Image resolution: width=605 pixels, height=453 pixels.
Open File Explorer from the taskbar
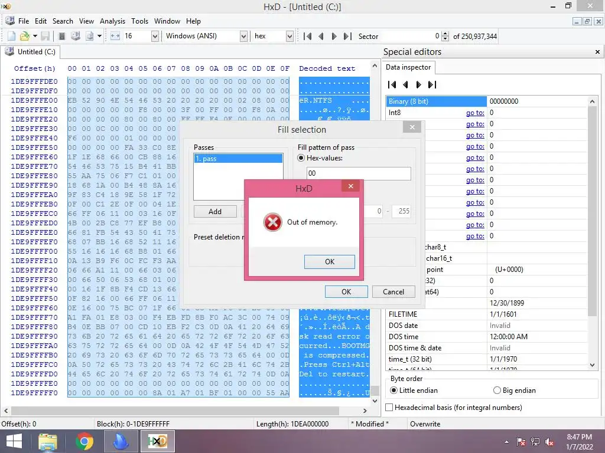tap(48, 441)
